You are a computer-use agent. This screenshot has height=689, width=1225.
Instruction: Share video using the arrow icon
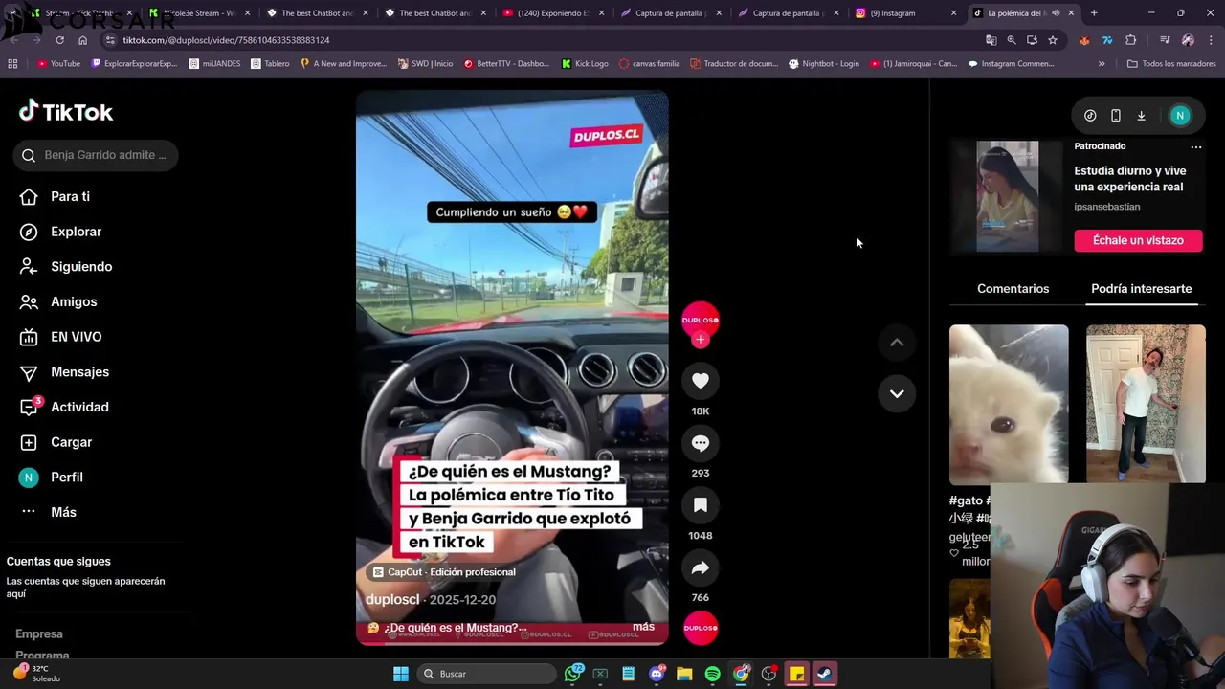click(x=701, y=567)
